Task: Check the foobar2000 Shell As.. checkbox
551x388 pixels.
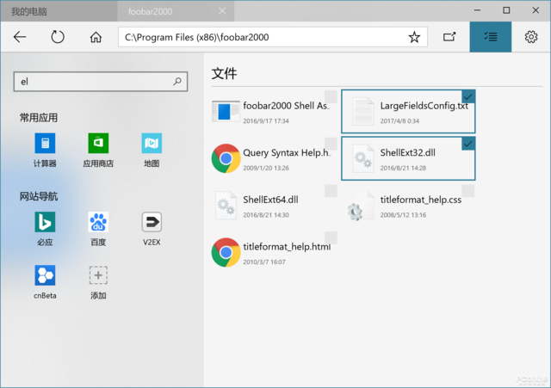Action: pos(331,96)
